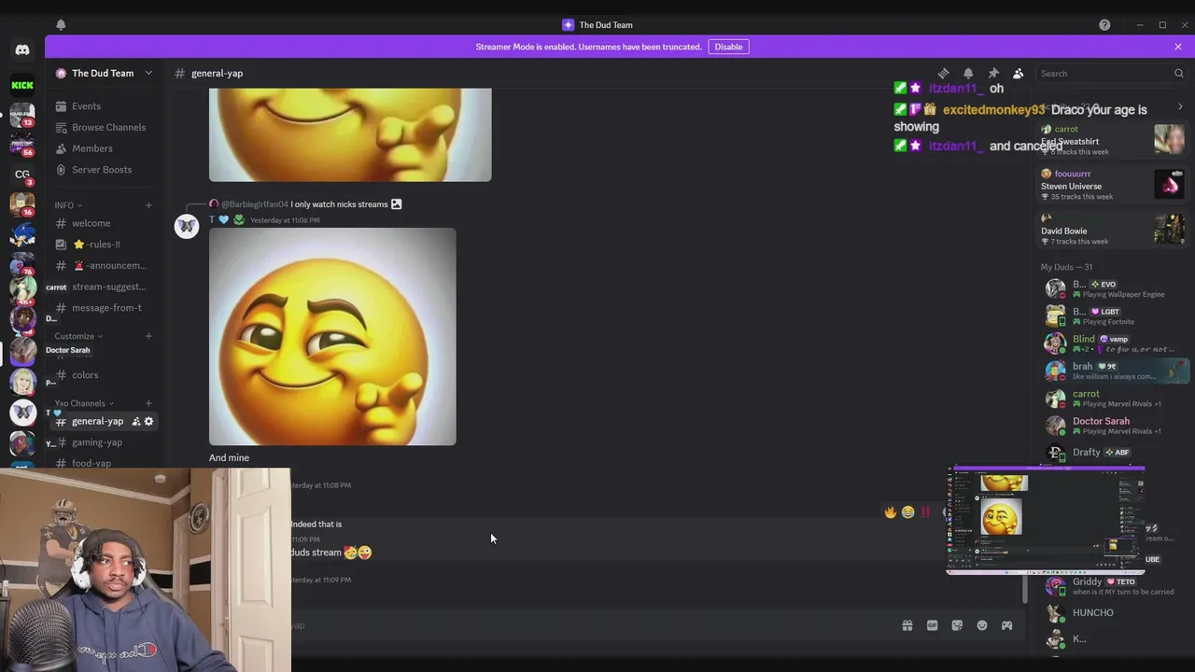Viewport: 1195px width, 672px height.
Task: Open member playing Wallpaper Engine
Action: pos(1113,288)
